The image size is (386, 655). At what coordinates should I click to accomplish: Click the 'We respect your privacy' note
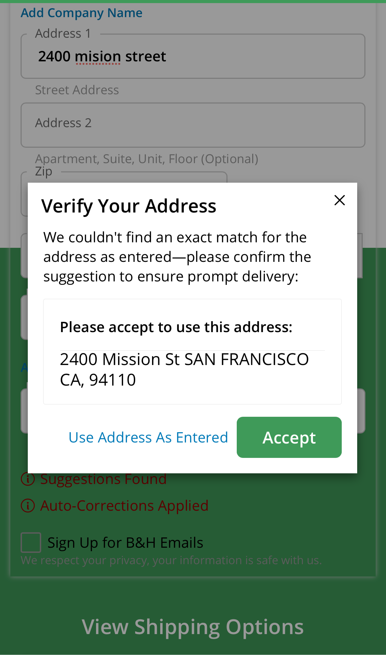pos(171,560)
